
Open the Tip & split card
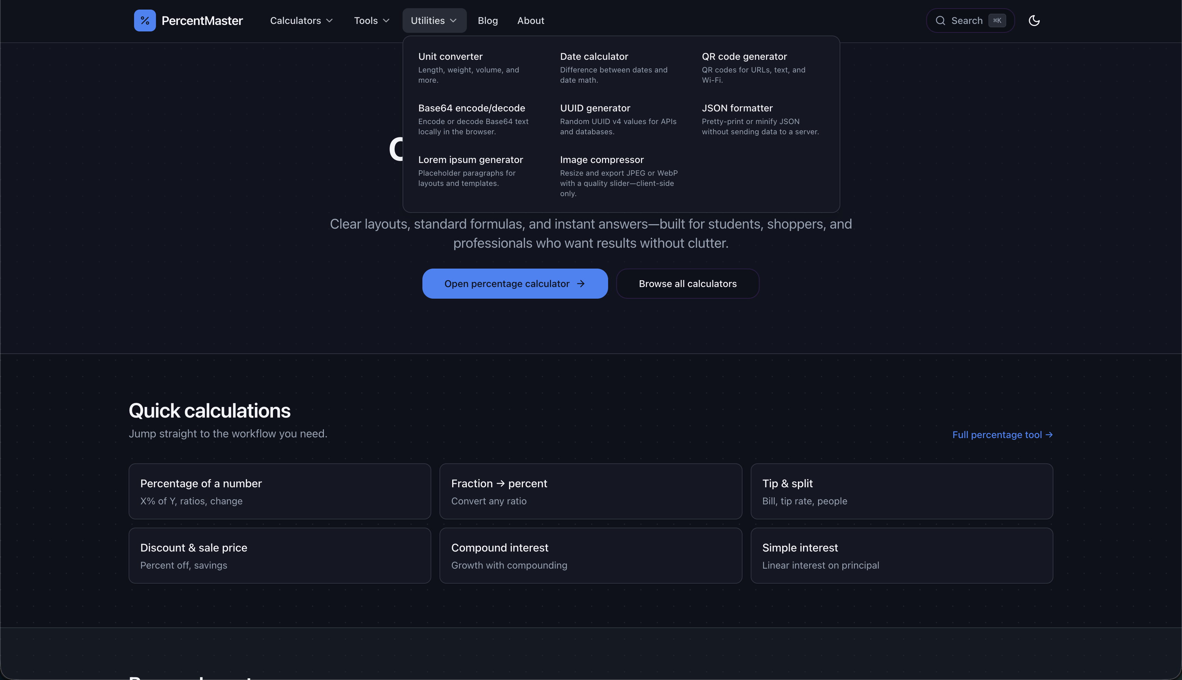click(901, 491)
